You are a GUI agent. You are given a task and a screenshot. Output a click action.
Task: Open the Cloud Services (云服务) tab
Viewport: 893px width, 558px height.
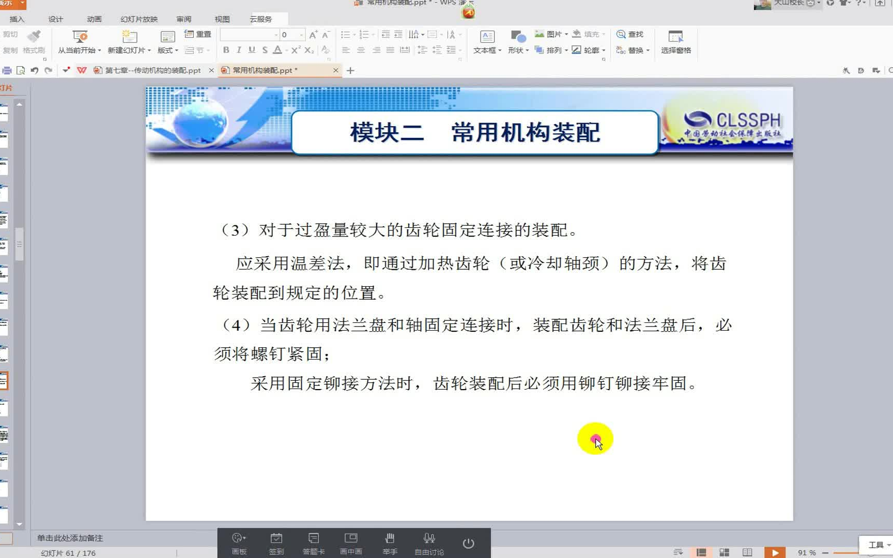261,19
